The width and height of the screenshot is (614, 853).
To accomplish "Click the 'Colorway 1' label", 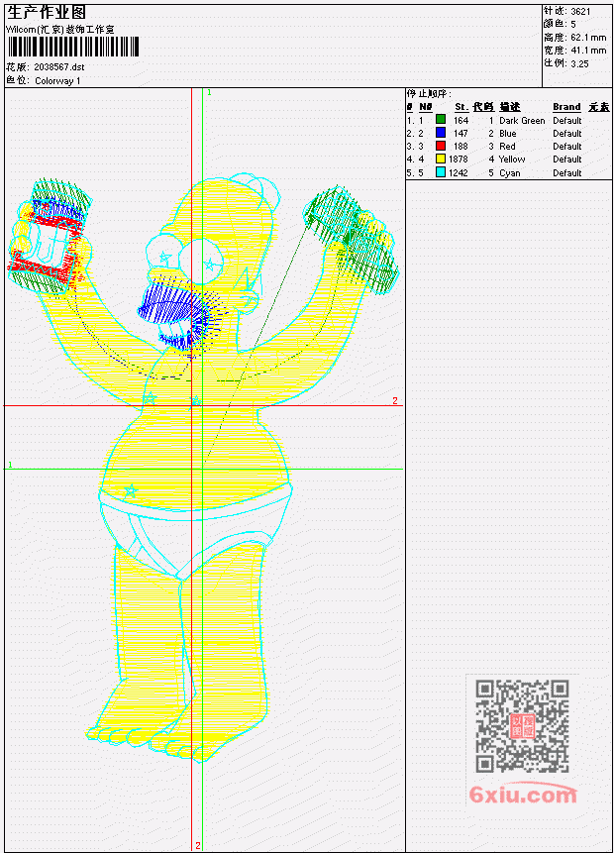I will click(x=57, y=81).
